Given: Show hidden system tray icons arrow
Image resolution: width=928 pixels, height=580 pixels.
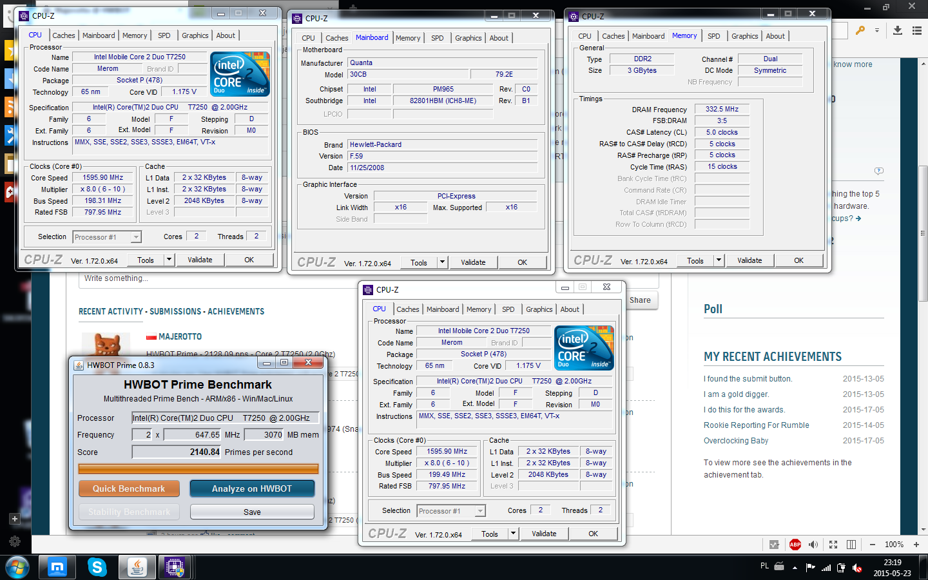Looking at the screenshot, I should (x=795, y=568).
